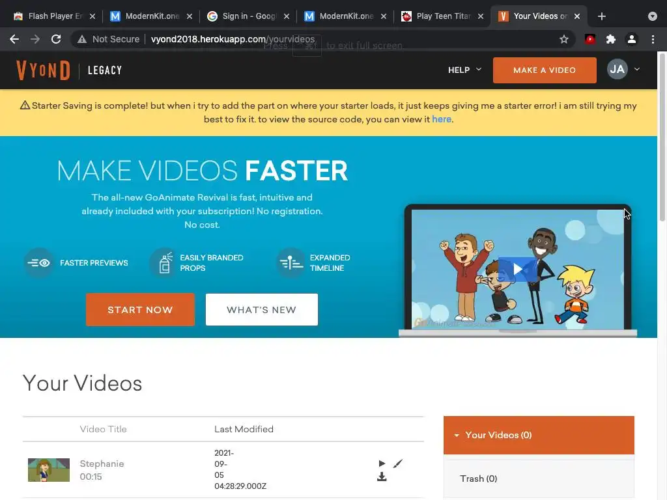Screen dimensions: 667x500
Task: Play the Stephanie video
Action: tap(382, 464)
